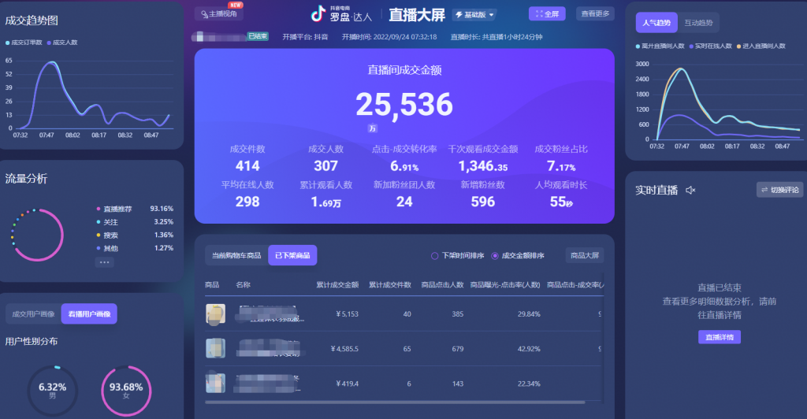Toggle the 离开直播间人数 legend series
807x419 pixels.
point(660,46)
